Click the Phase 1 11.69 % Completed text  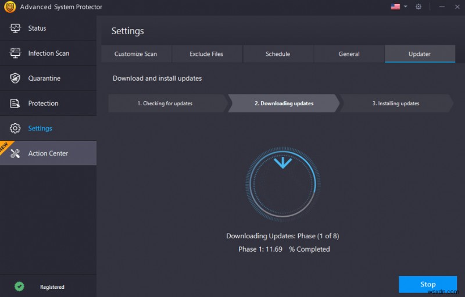284,249
